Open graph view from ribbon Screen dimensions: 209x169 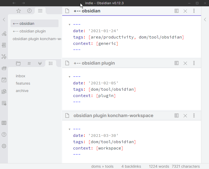(4, 57)
